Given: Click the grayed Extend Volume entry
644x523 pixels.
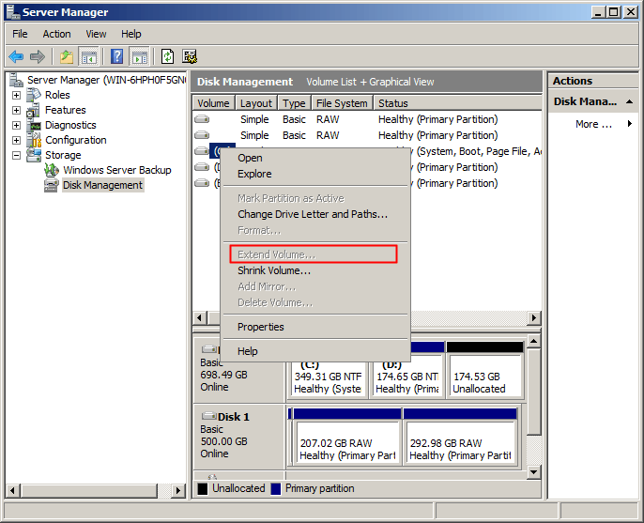Looking at the screenshot, I should (x=315, y=254).
